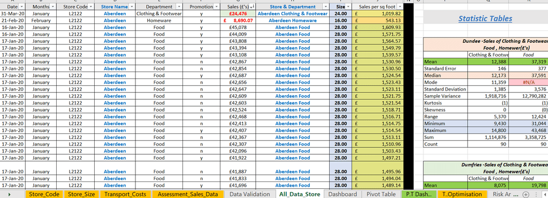Open the Store Code filter dropdown
Viewport: 548px width, 198px height.
click(x=91, y=6)
